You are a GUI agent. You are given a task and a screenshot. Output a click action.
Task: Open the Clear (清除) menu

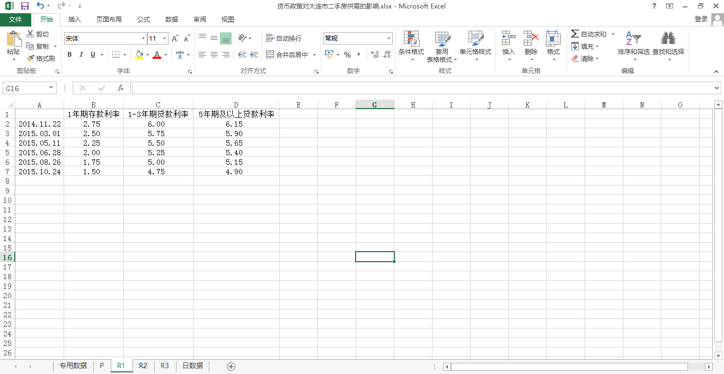click(x=585, y=58)
